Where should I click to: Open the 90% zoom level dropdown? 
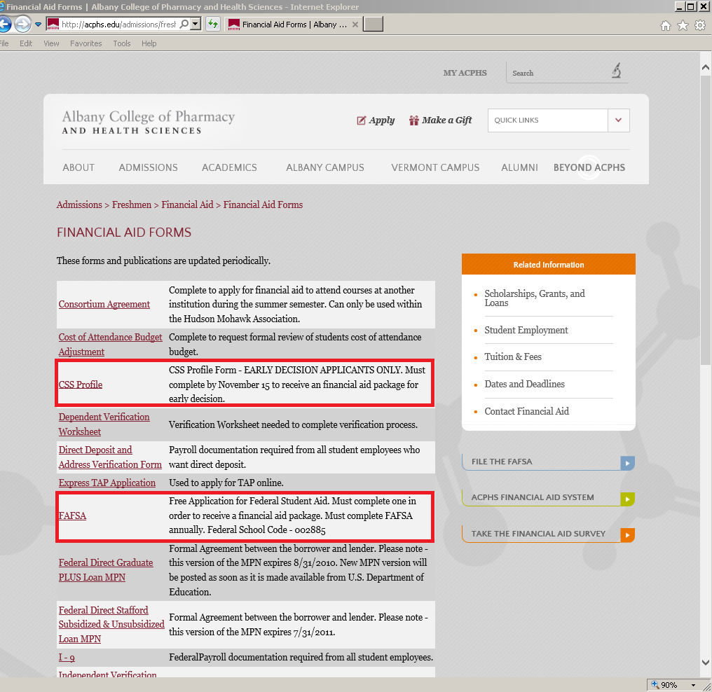[694, 685]
